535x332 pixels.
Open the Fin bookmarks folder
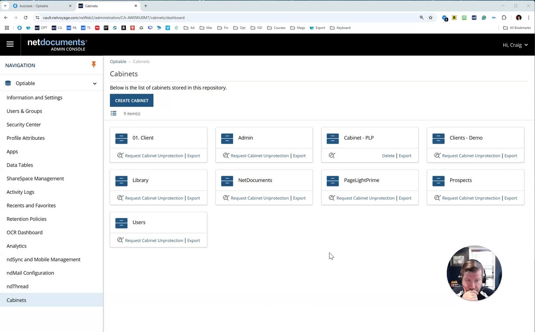click(x=223, y=28)
